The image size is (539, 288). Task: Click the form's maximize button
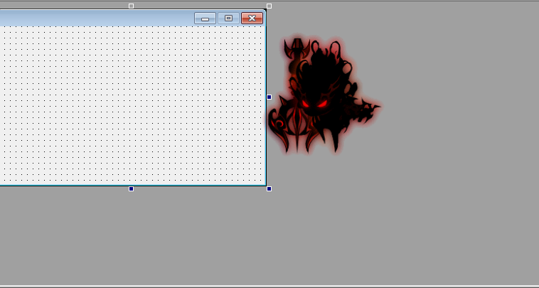(x=228, y=18)
